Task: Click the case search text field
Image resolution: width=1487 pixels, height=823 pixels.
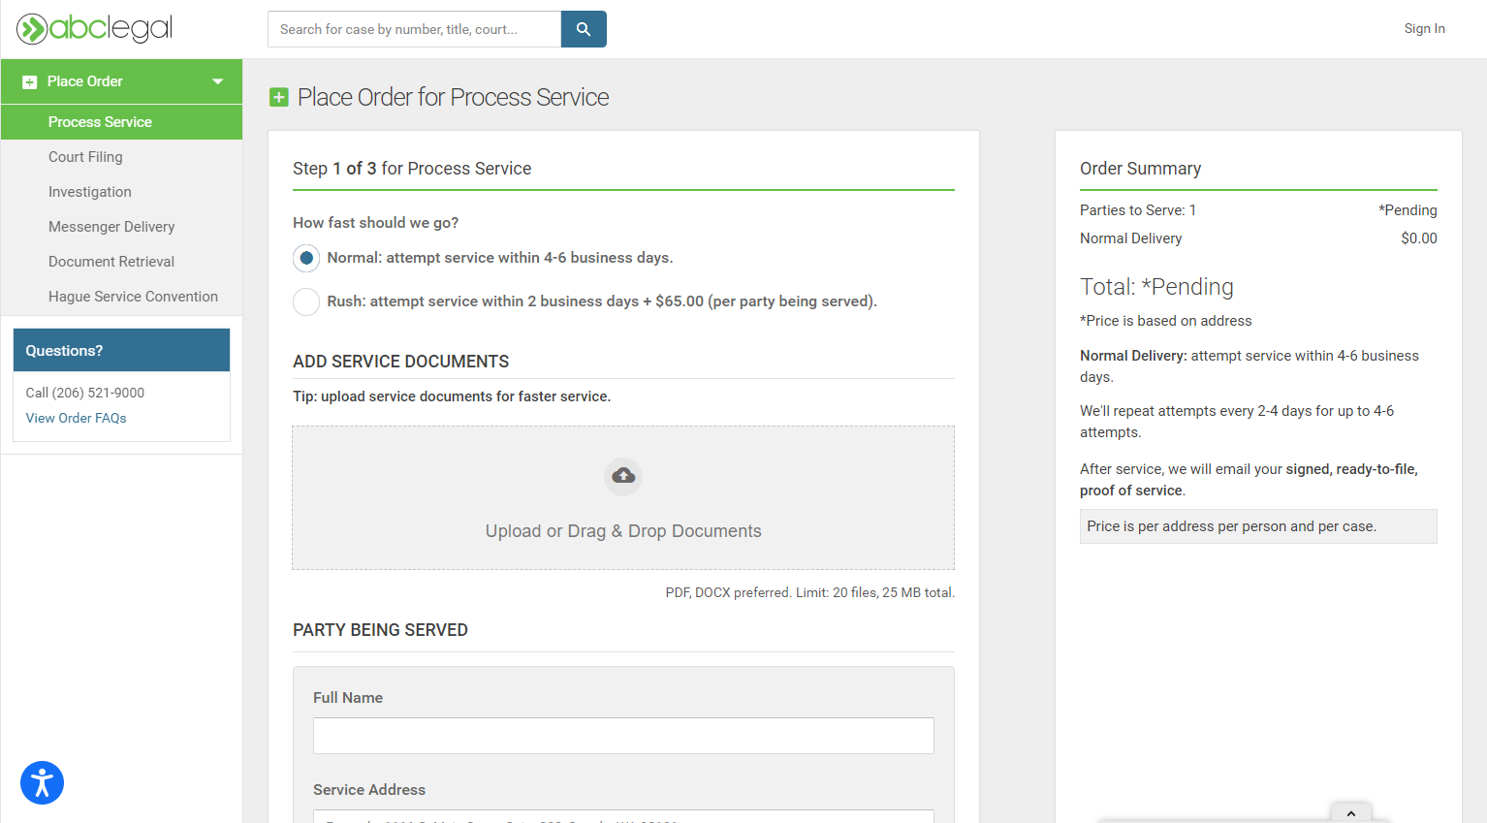Action: [x=414, y=29]
